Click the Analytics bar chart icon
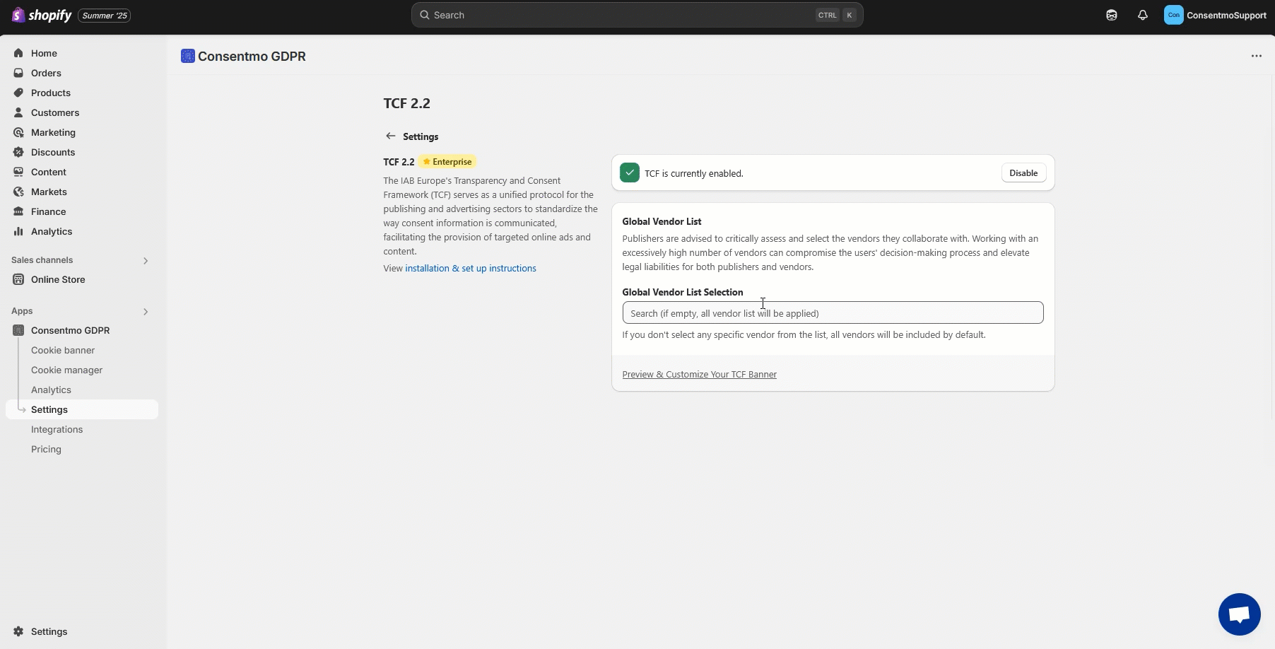 pyautogui.click(x=18, y=231)
